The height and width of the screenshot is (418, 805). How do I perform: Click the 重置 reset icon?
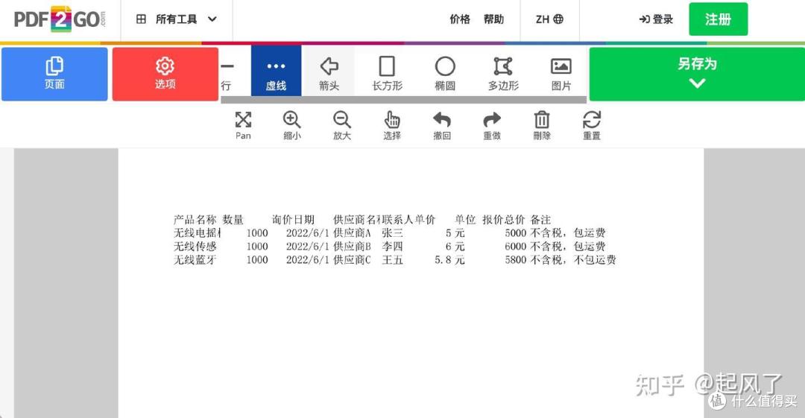tap(591, 125)
